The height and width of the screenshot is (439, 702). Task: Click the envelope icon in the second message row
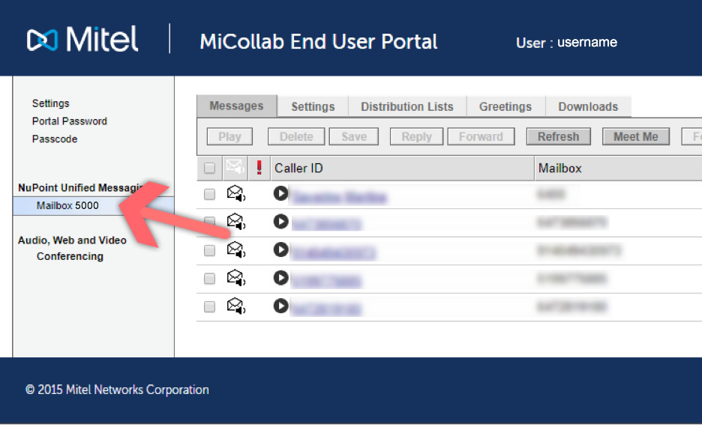point(236,222)
